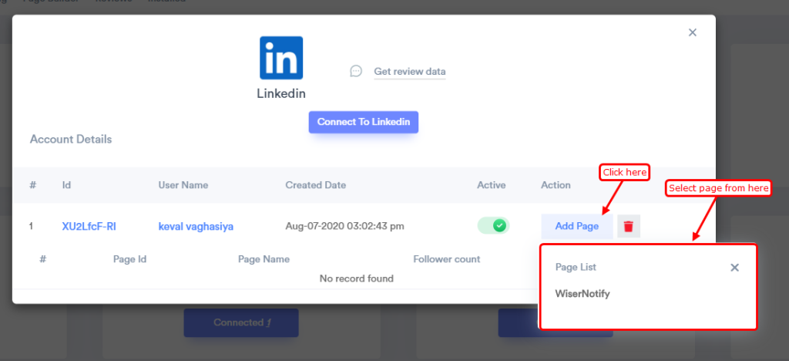The image size is (789, 361).
Task: Click the Page Name column header
Action: click(264, 259)
